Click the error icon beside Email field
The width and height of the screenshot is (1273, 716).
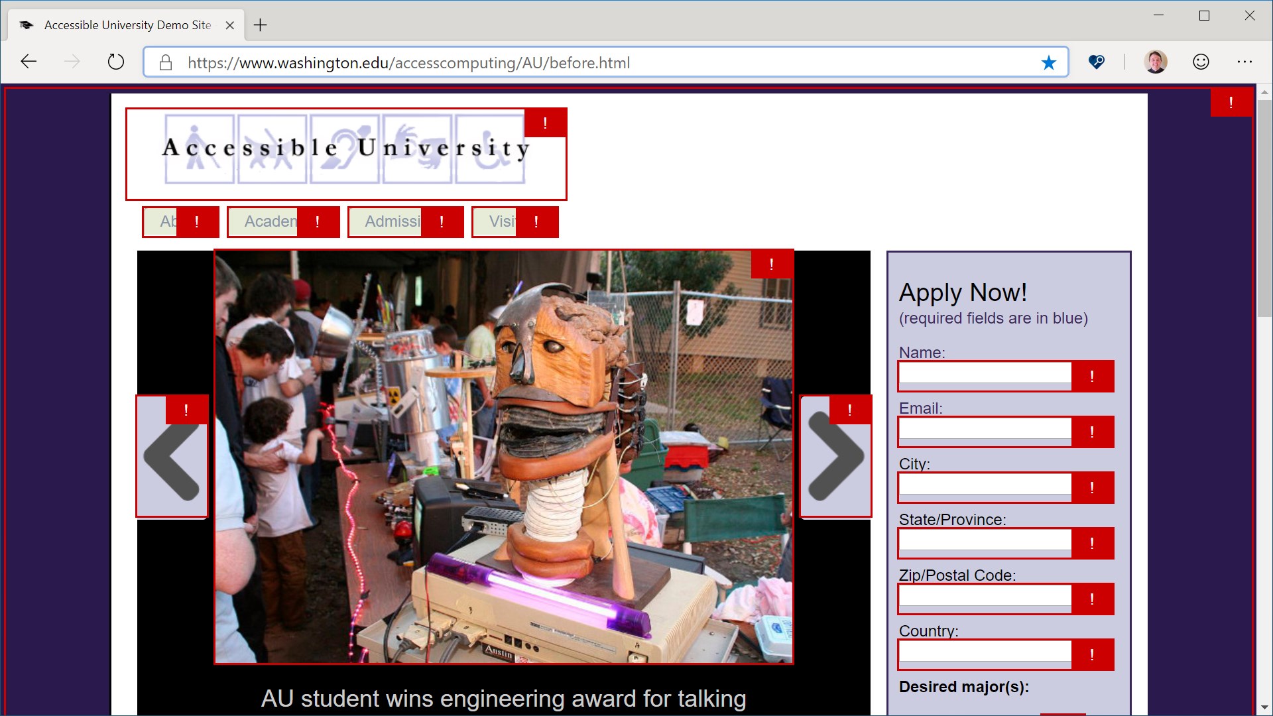click(1092, 432)
